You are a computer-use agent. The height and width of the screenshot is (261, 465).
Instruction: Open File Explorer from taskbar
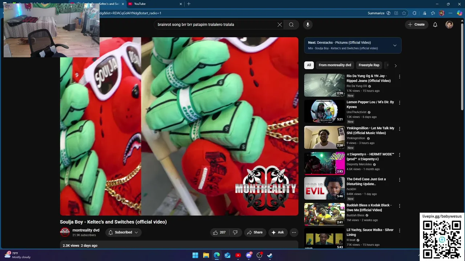206,255
